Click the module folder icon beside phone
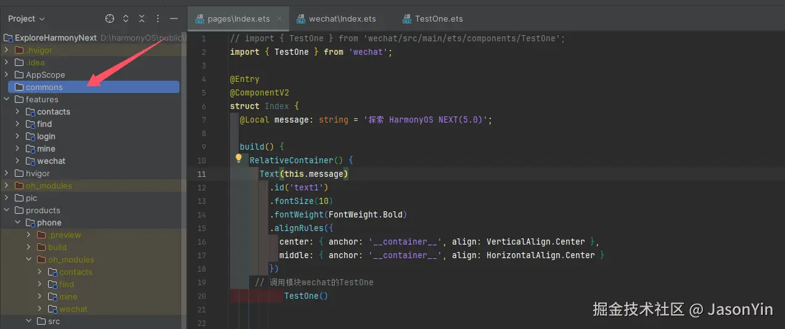The height and width of the screenshot is (329, 785). click(x=30, y=222)
